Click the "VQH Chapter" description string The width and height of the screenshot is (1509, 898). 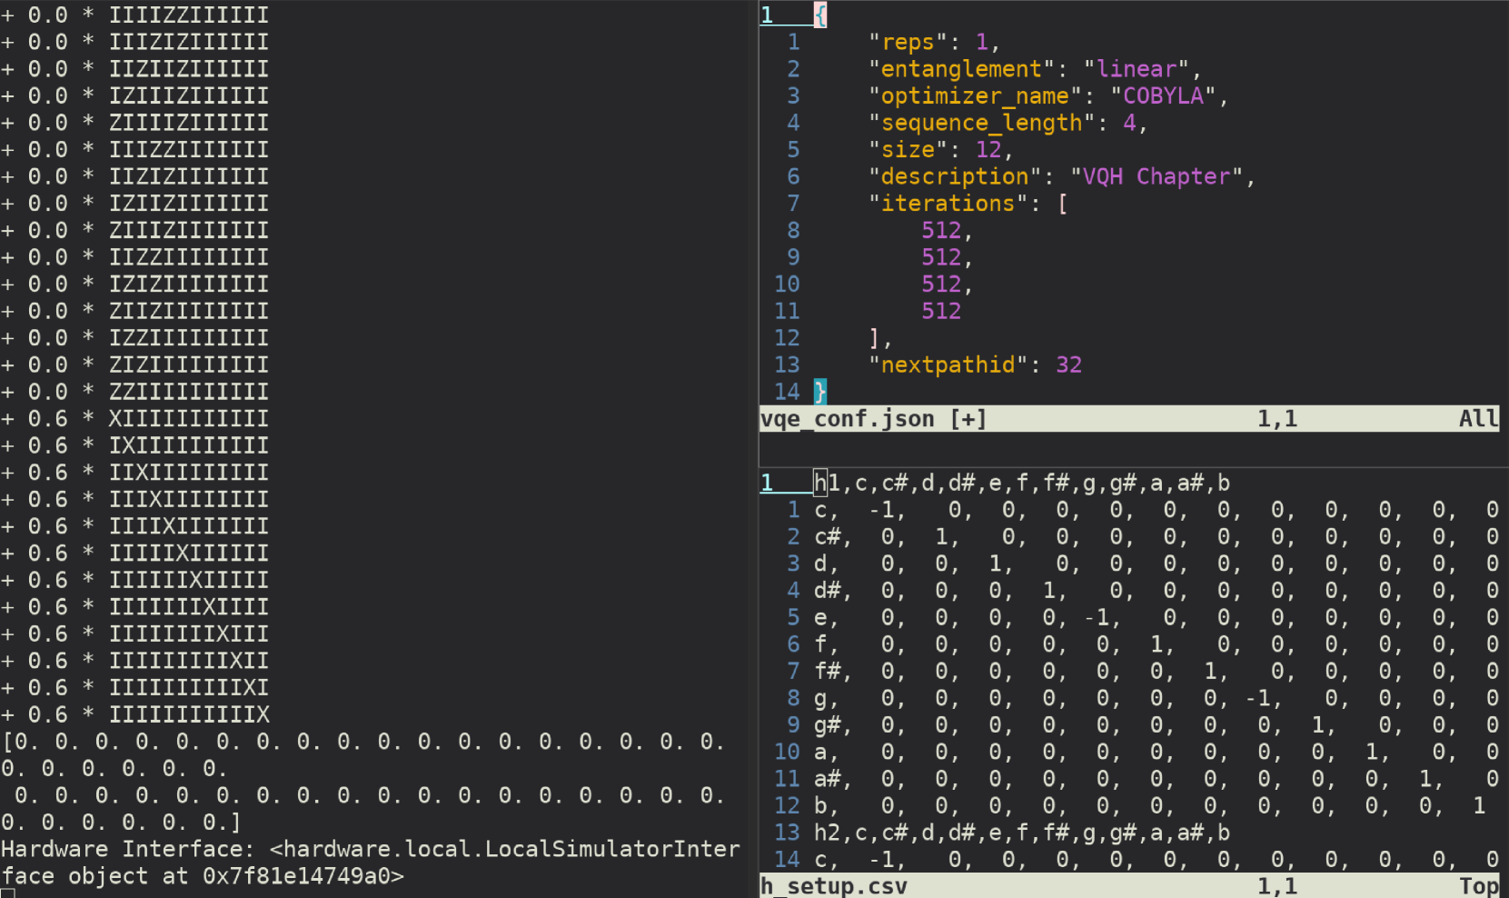(x=1156, y=176)
